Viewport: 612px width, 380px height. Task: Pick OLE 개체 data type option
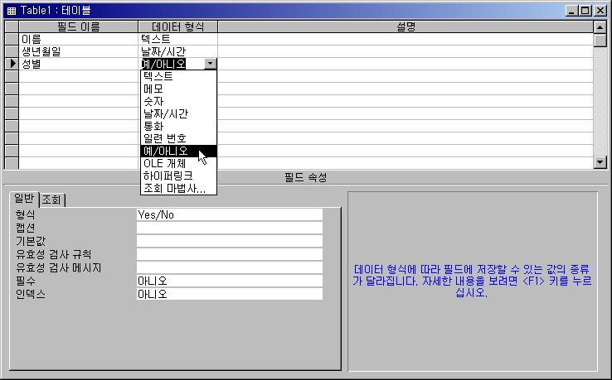click(178, 163)
